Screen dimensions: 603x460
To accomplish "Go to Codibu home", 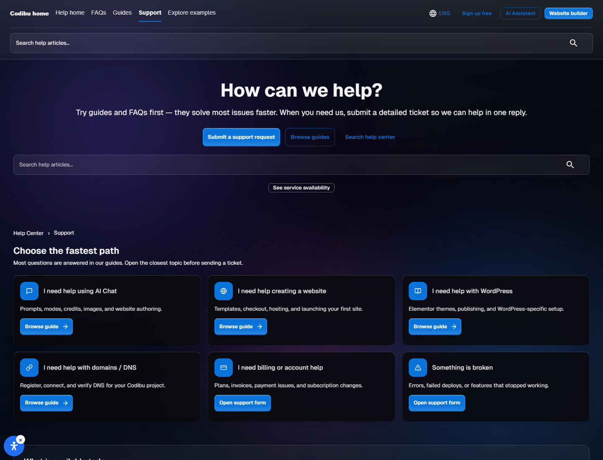I will click(x=29, y=13).
